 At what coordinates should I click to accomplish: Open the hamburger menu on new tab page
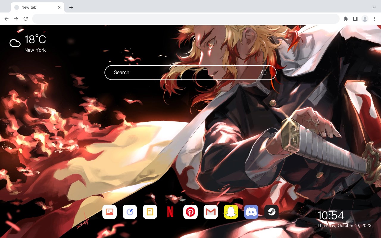point(369,37)
